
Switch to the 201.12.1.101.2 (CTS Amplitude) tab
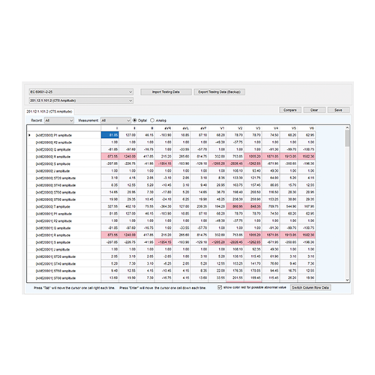click(x=49, y=112)
